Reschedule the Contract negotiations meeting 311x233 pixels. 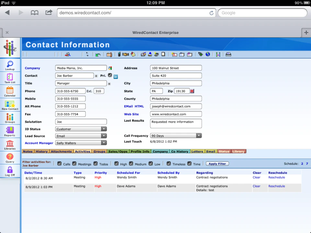(x=277, y=177)
